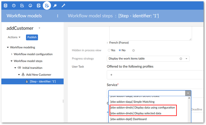Collapse Workflow model steps node
The image size is (206, 125).
(x=11, y=61)
